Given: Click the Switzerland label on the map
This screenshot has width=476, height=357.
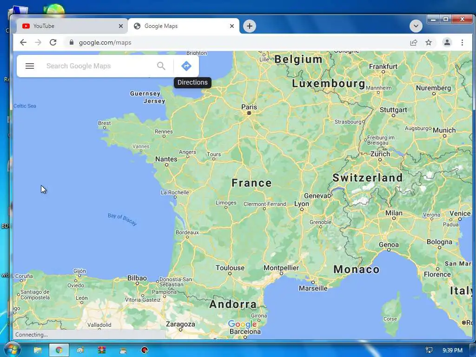Looking at the screenshot, I should point(368,178).
